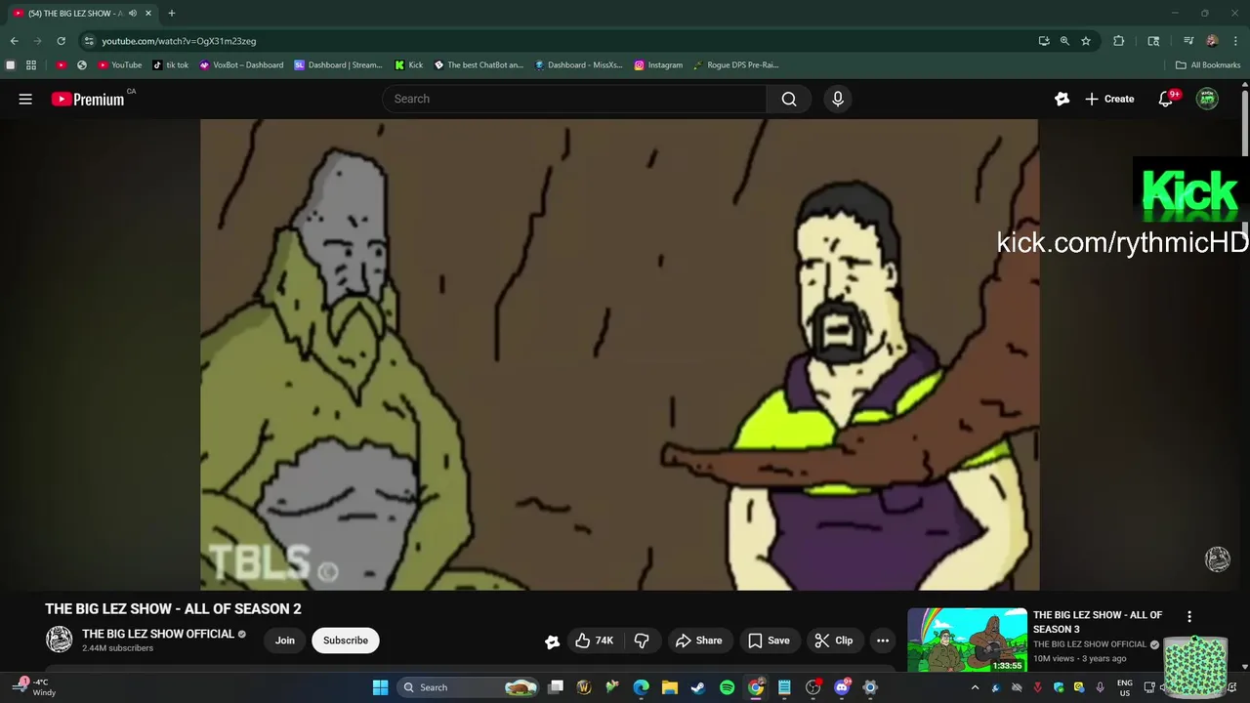Open the BIG LEZ SHOW channel avatar
The width and height of the screenshot is (1250, 703).
pyautogui.click(x=60, y=640)
